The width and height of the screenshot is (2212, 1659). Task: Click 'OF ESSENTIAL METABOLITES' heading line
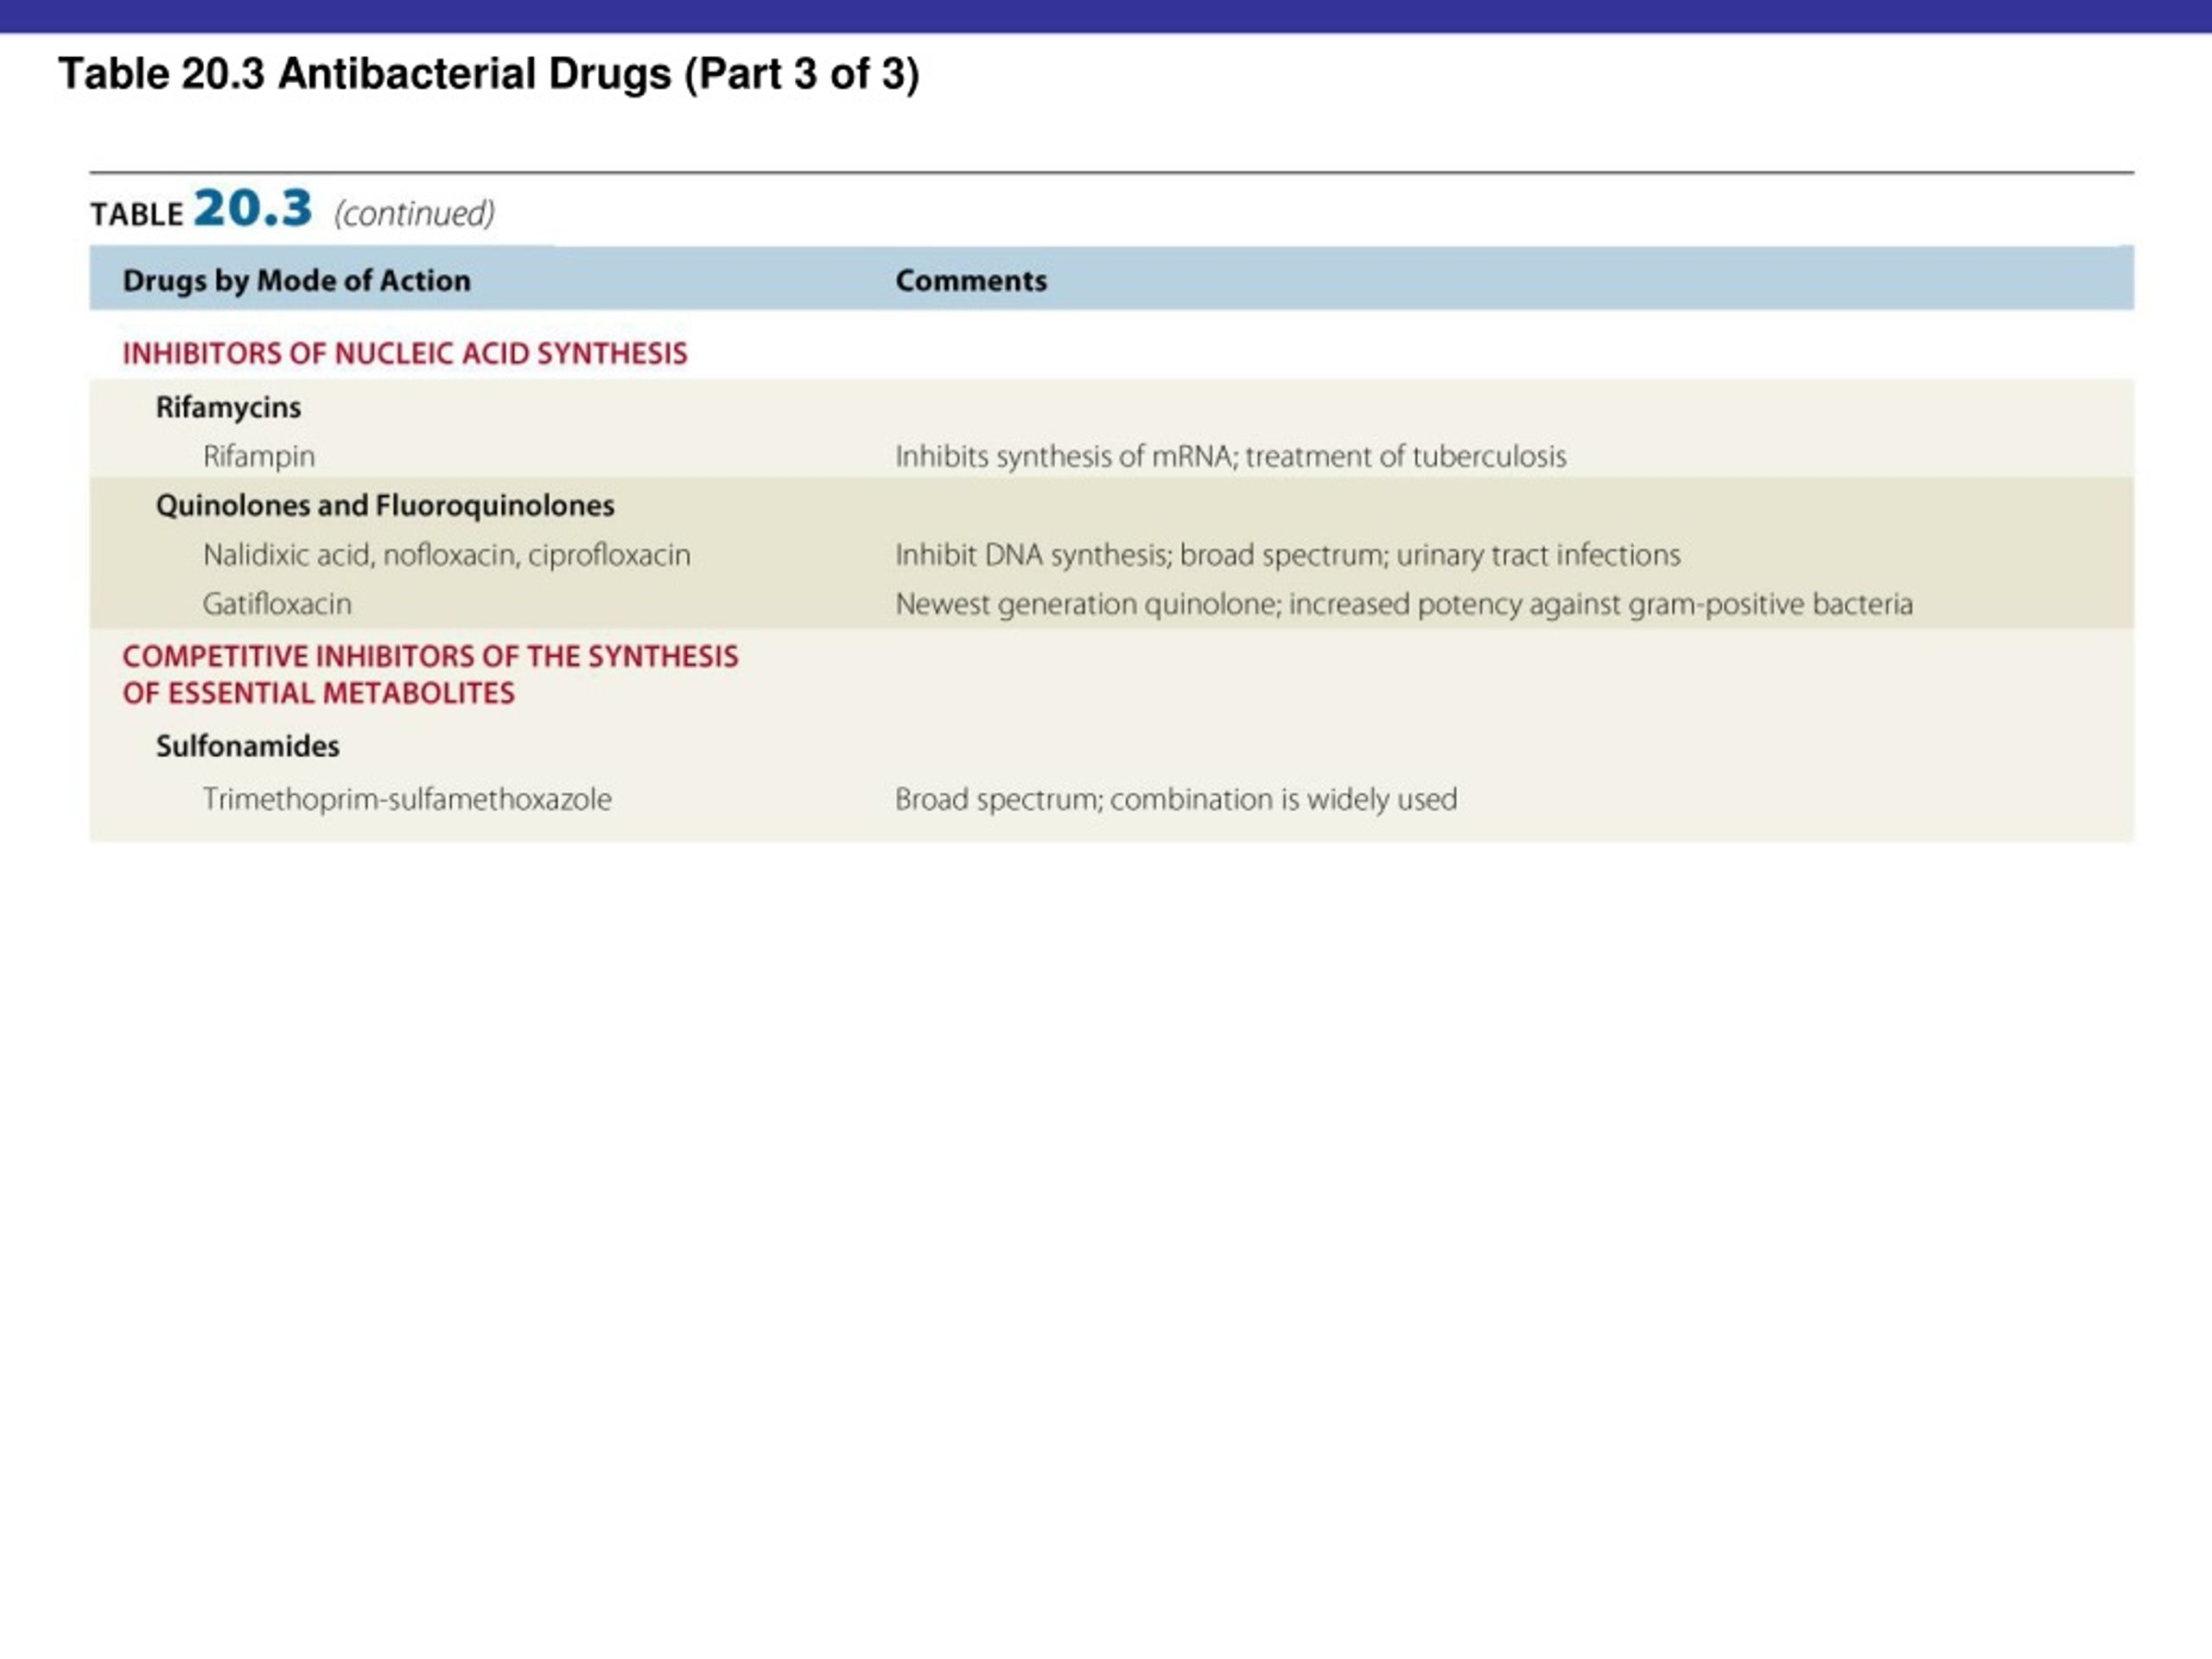tap(318, 693)
